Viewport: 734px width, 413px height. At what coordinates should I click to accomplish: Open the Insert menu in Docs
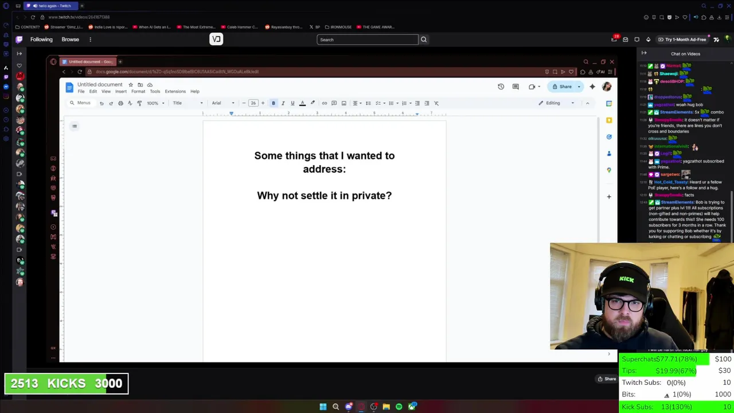(x=121, y=92)
